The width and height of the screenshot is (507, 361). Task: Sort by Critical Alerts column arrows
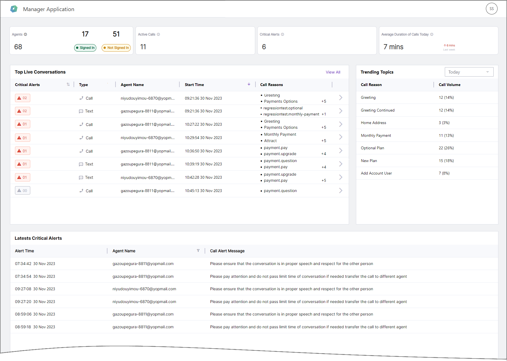coord(68,84)
